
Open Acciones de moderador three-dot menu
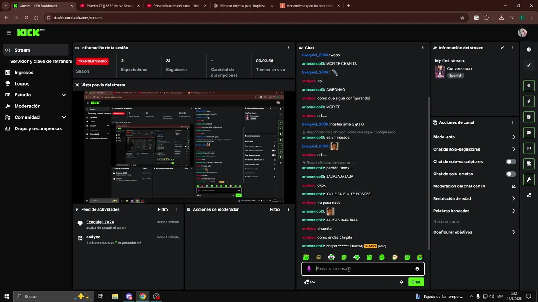tap(288, 209)
